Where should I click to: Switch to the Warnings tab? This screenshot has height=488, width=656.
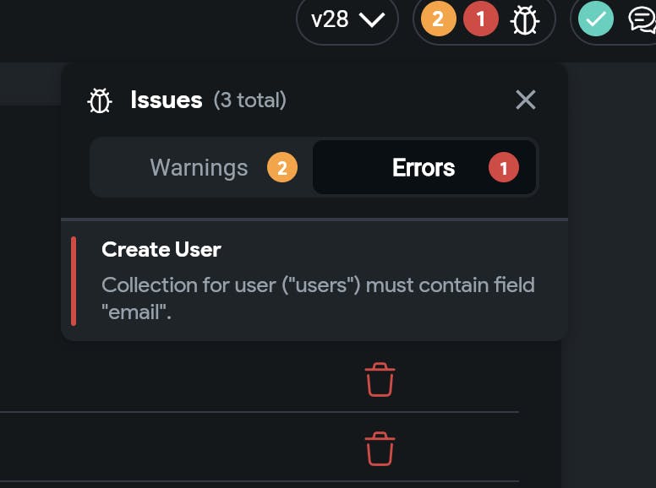[x=200, y=168]
